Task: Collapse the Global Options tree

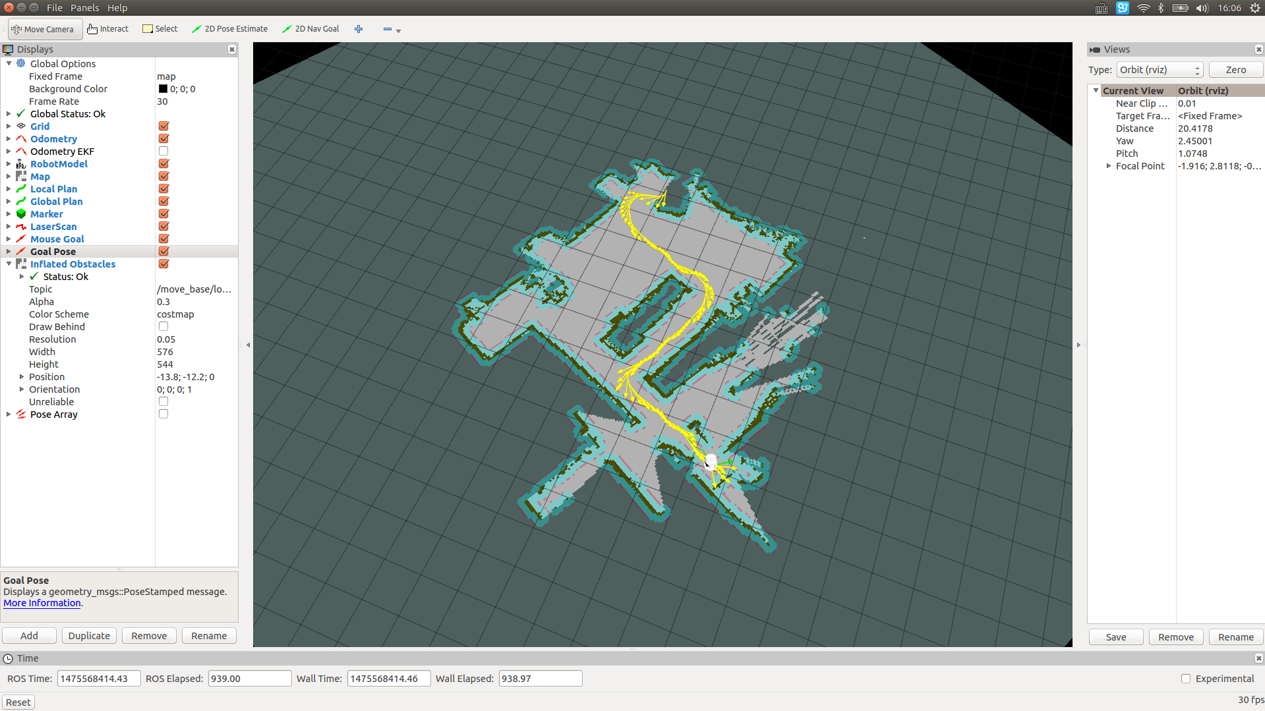Action: tap(9, 63)
